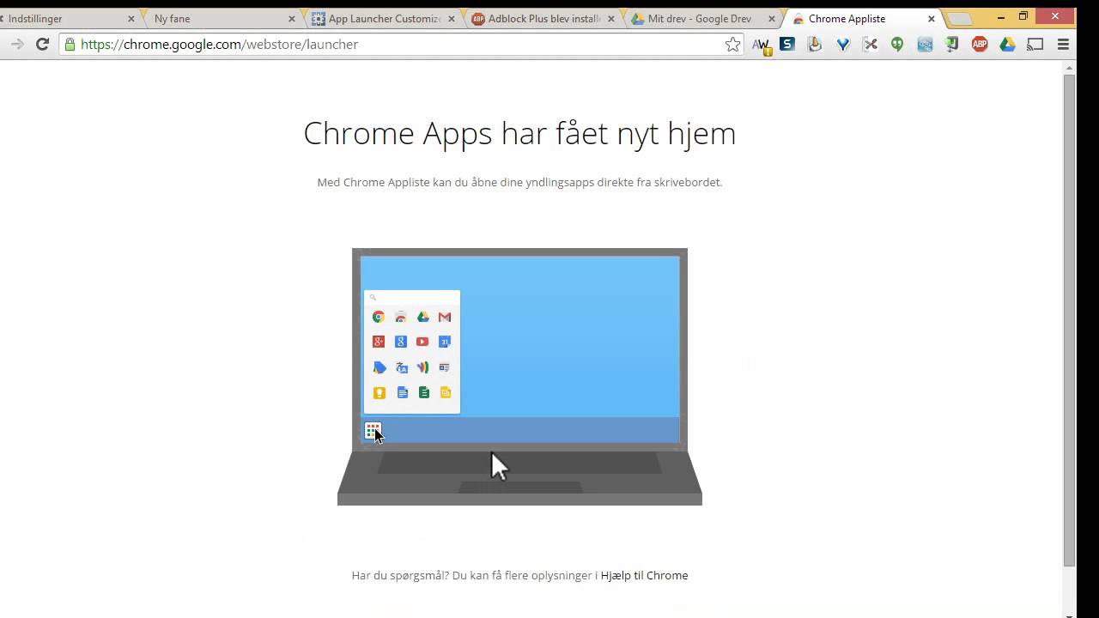Click the vertical page scrollbar

pyautogui.click(x=1069, y=321)
